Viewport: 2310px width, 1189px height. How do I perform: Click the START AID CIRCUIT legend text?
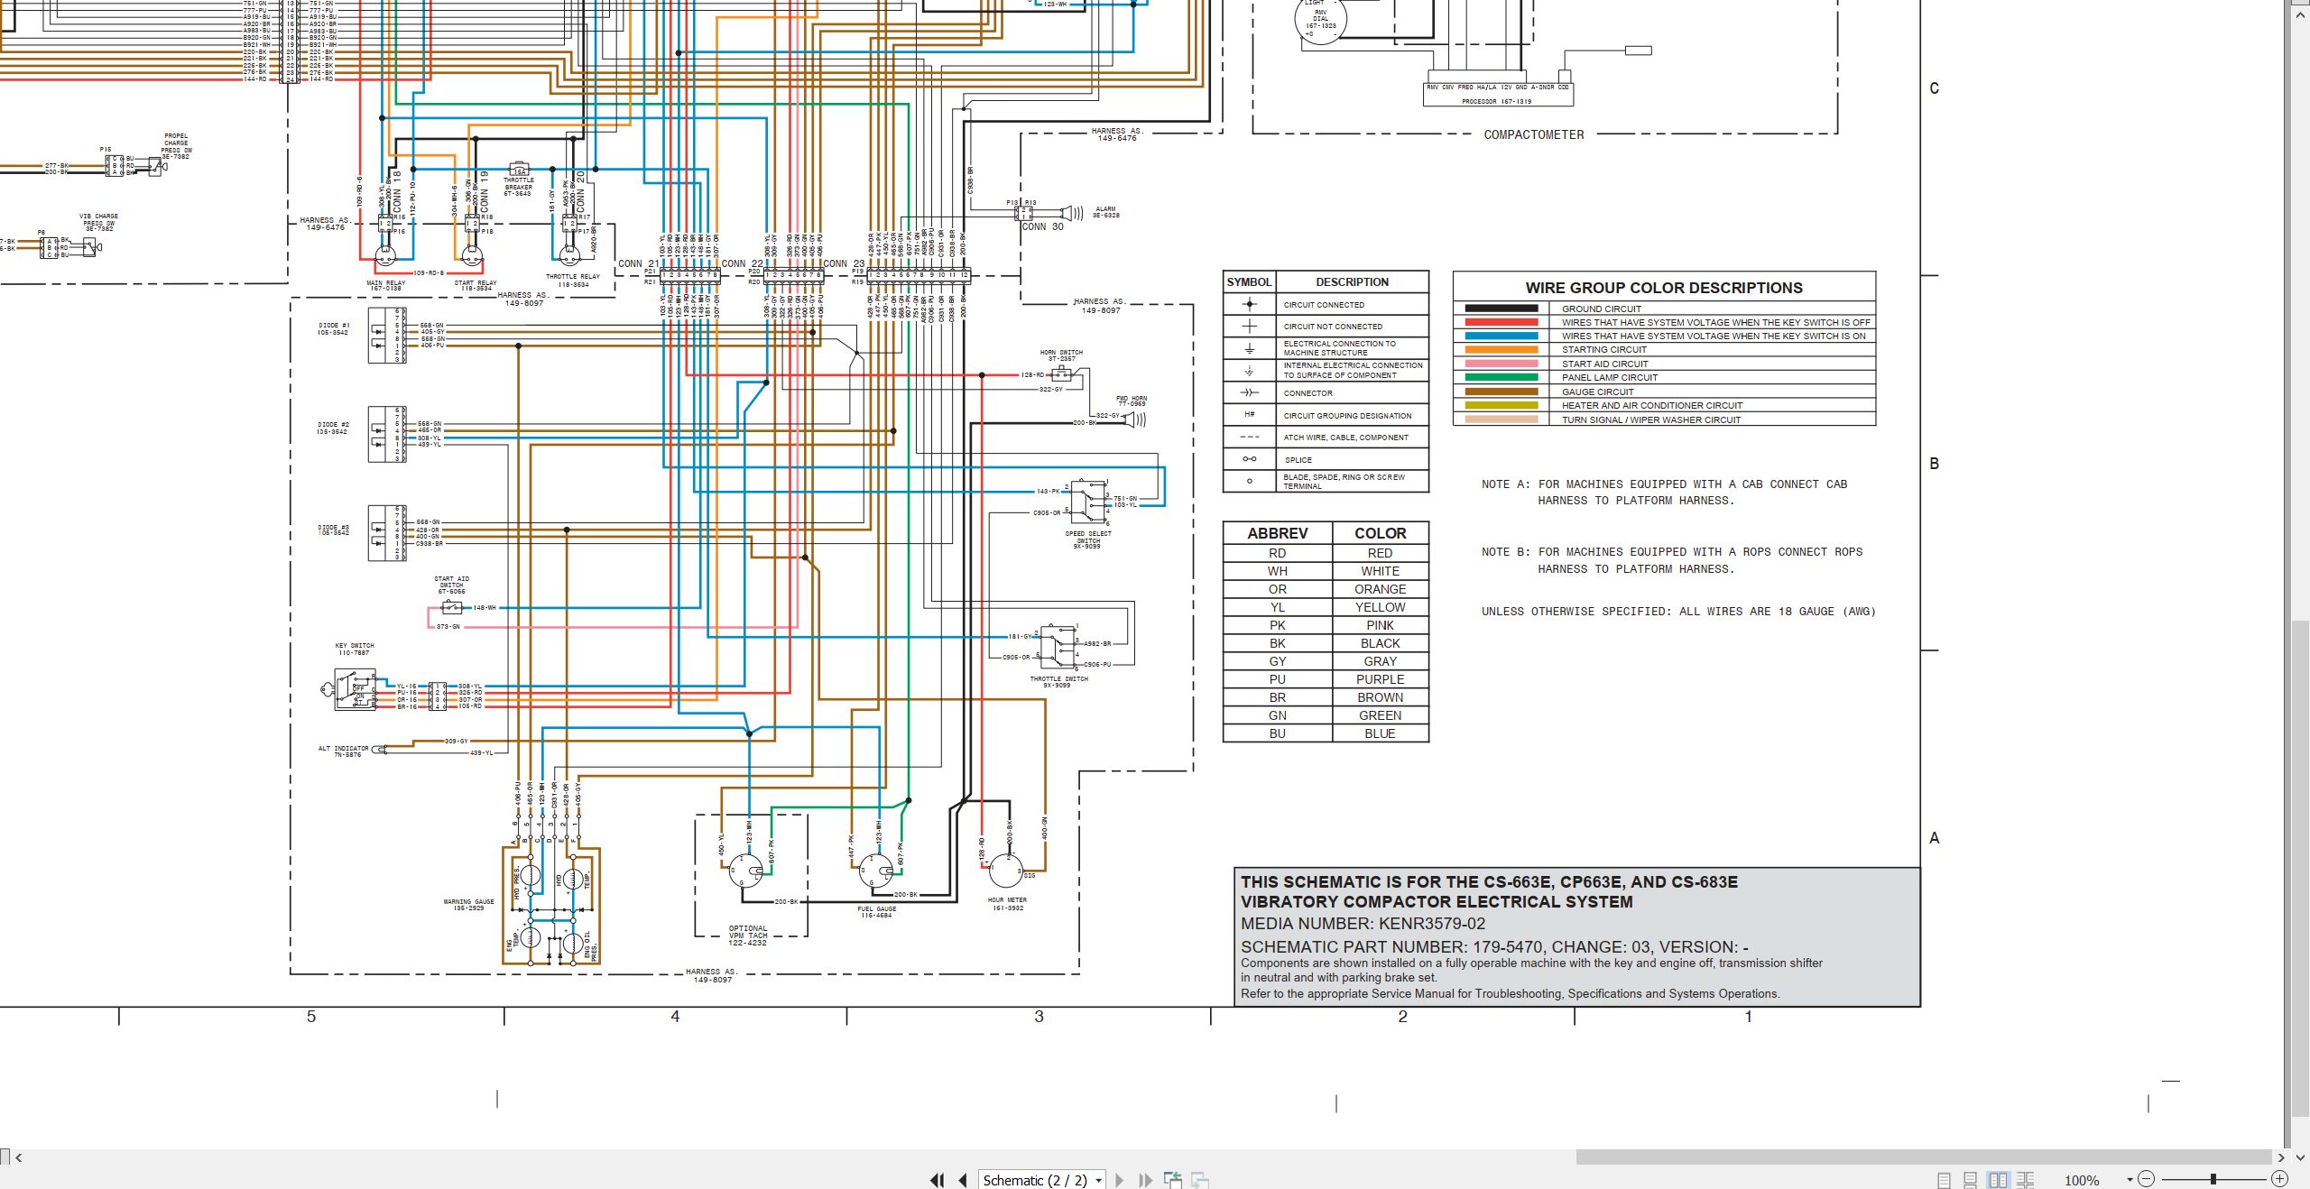(x=1605, y=364)
